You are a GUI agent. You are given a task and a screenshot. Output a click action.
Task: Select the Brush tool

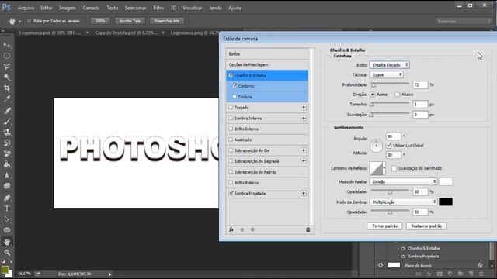coord(7,121)
